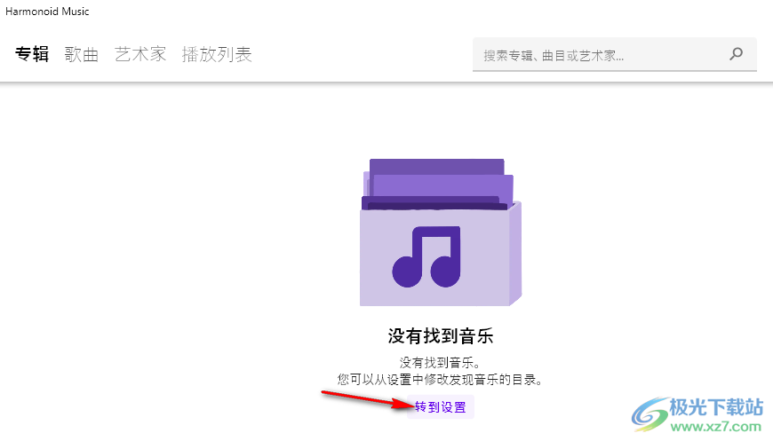Click the bold 没有找到音乐 heading
This screenshot has height=441, width=773.
pos(441,336)
